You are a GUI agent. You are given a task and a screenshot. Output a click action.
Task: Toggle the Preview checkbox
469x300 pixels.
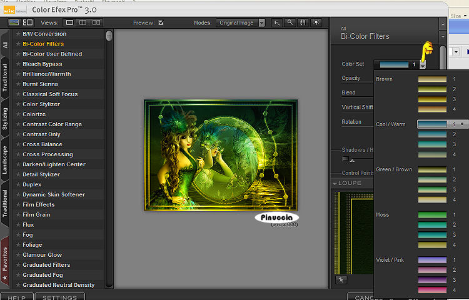tap(161, 22)
